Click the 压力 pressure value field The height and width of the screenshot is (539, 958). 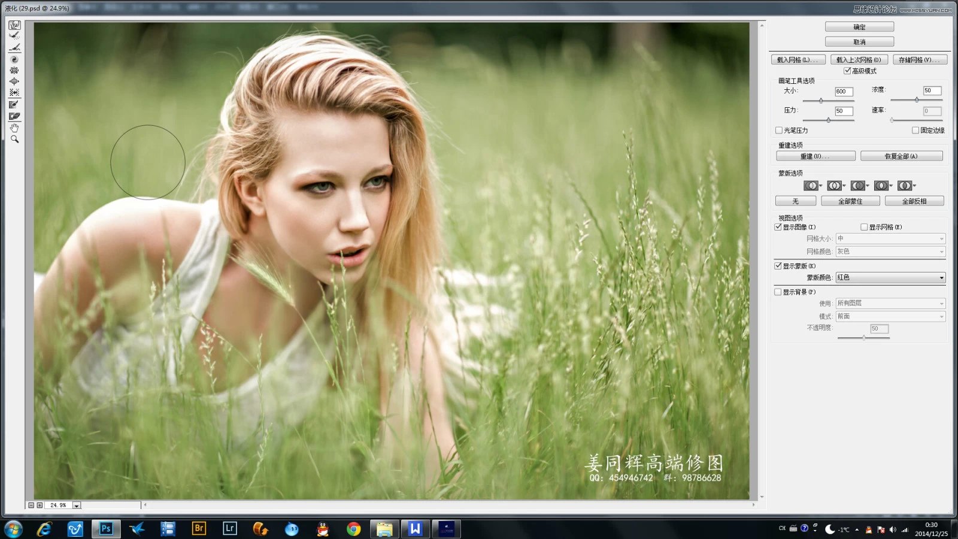point(843,111)
